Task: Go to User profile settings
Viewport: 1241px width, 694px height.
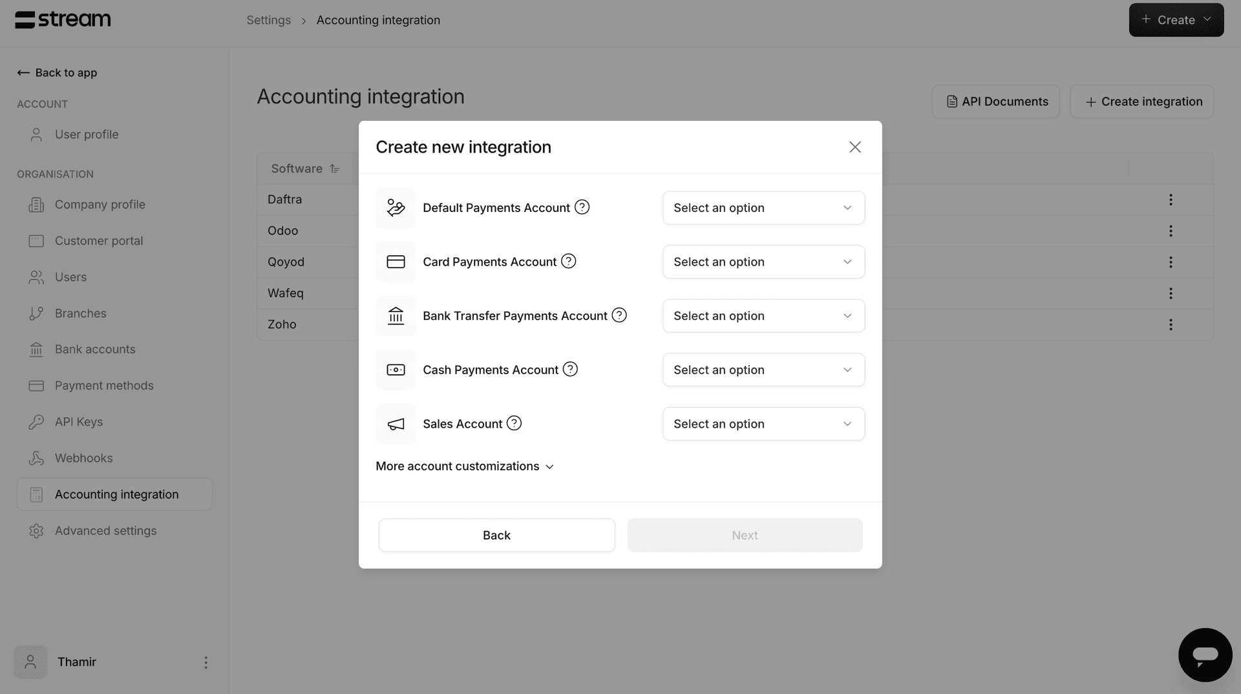Action: coord(114,134)
